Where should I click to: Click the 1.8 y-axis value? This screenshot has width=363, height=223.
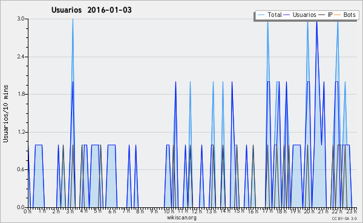(x=21, y=94)
